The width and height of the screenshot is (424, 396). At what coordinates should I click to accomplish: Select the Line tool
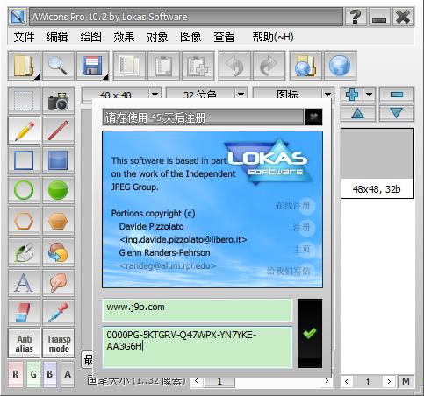58,131
